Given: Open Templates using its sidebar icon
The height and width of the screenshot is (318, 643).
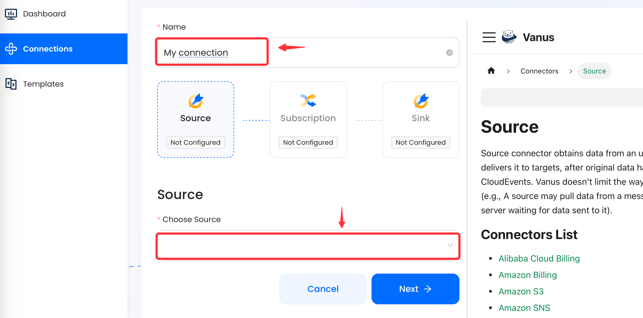Looking at the screenshot, I should pyautogui.click(x=11, y=84).
